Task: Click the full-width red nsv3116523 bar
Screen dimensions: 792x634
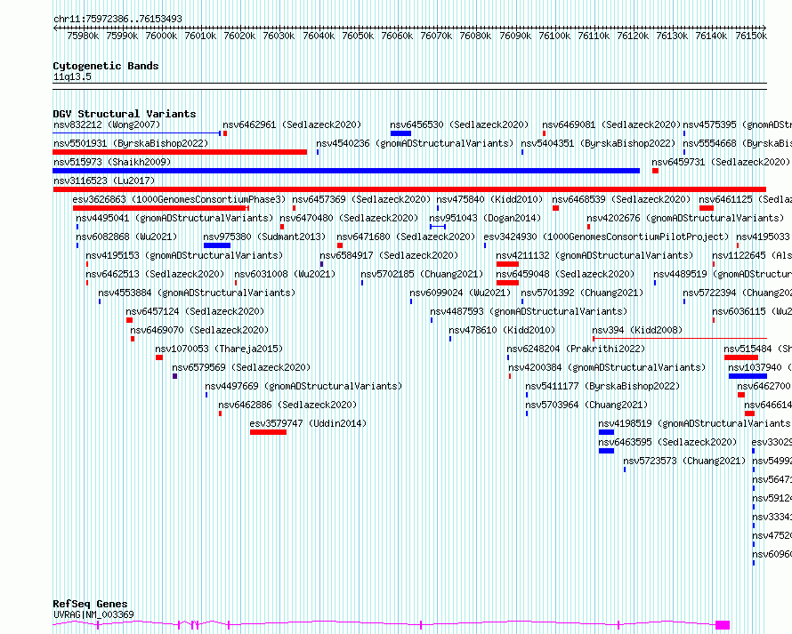Action: click(x=409, y=189)
